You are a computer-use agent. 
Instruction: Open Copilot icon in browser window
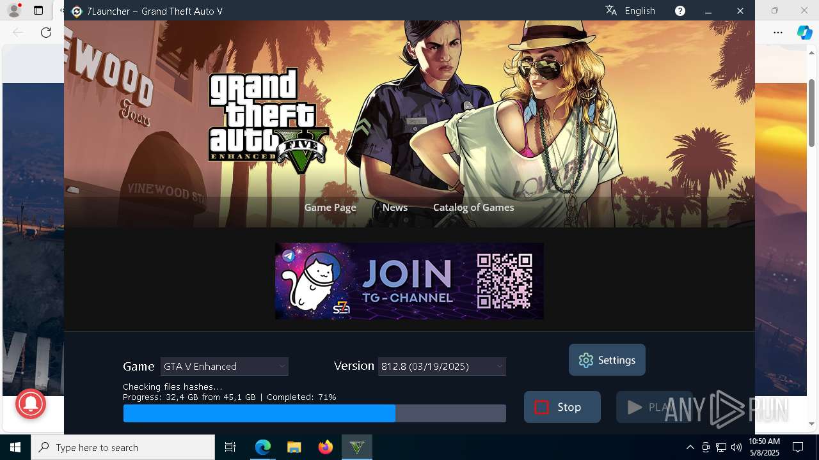(804, 32)
